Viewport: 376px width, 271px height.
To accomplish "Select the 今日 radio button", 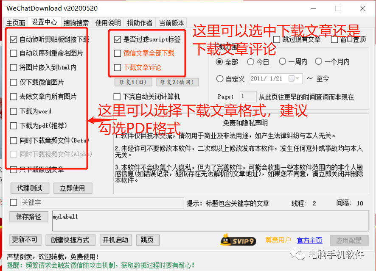I will point(250,62).
